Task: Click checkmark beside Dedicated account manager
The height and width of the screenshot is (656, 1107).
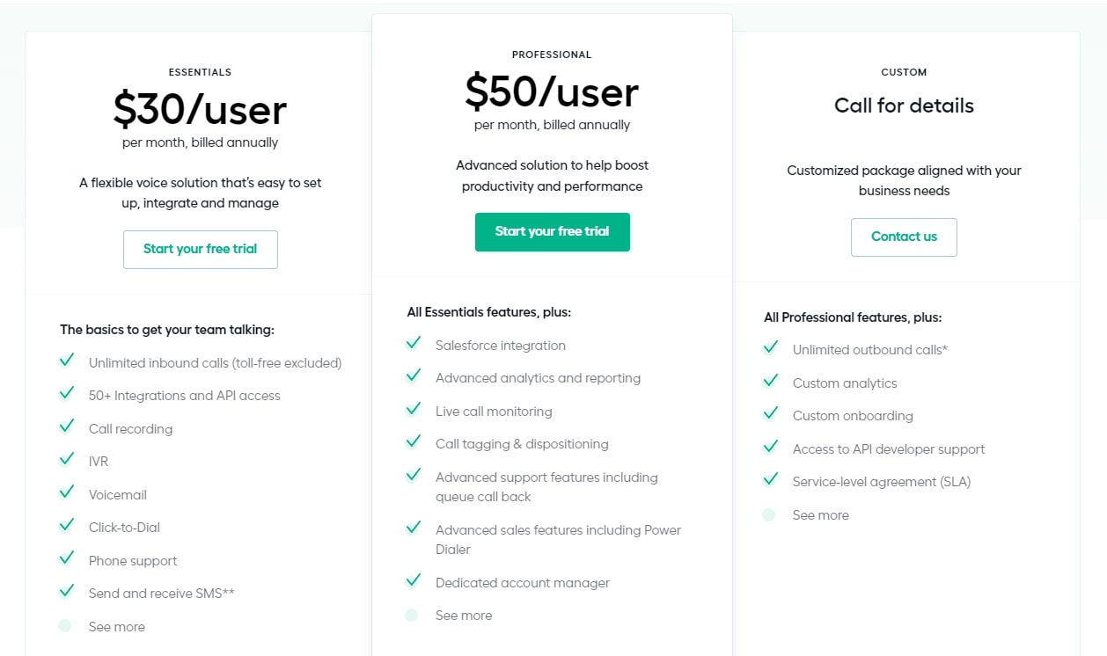Action: click(x=413, y=580)
